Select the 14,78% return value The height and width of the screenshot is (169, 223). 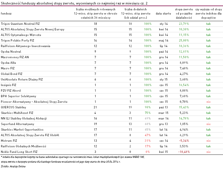184,118
